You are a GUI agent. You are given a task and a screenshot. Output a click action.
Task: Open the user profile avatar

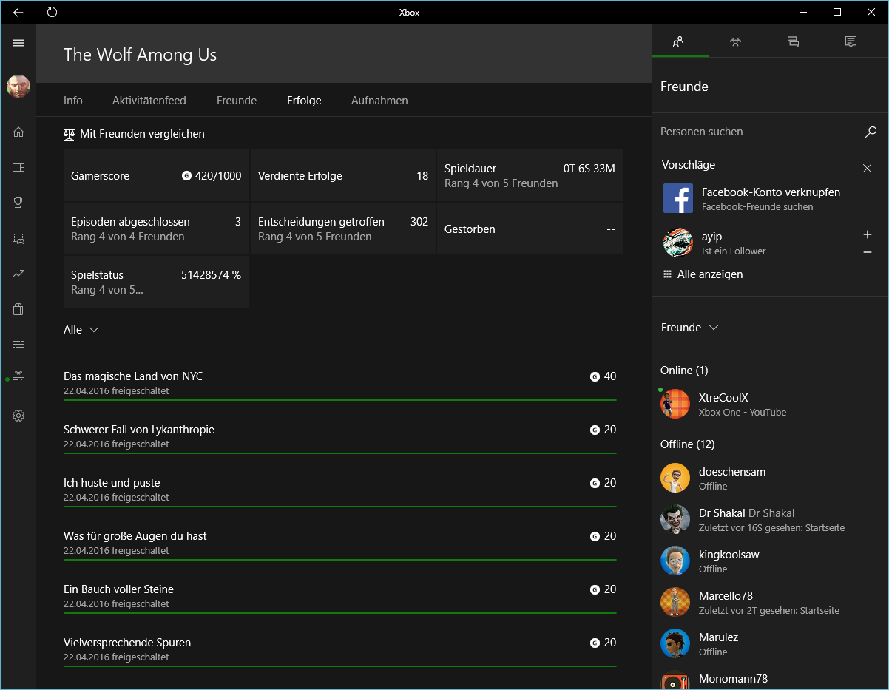[18, 87]
